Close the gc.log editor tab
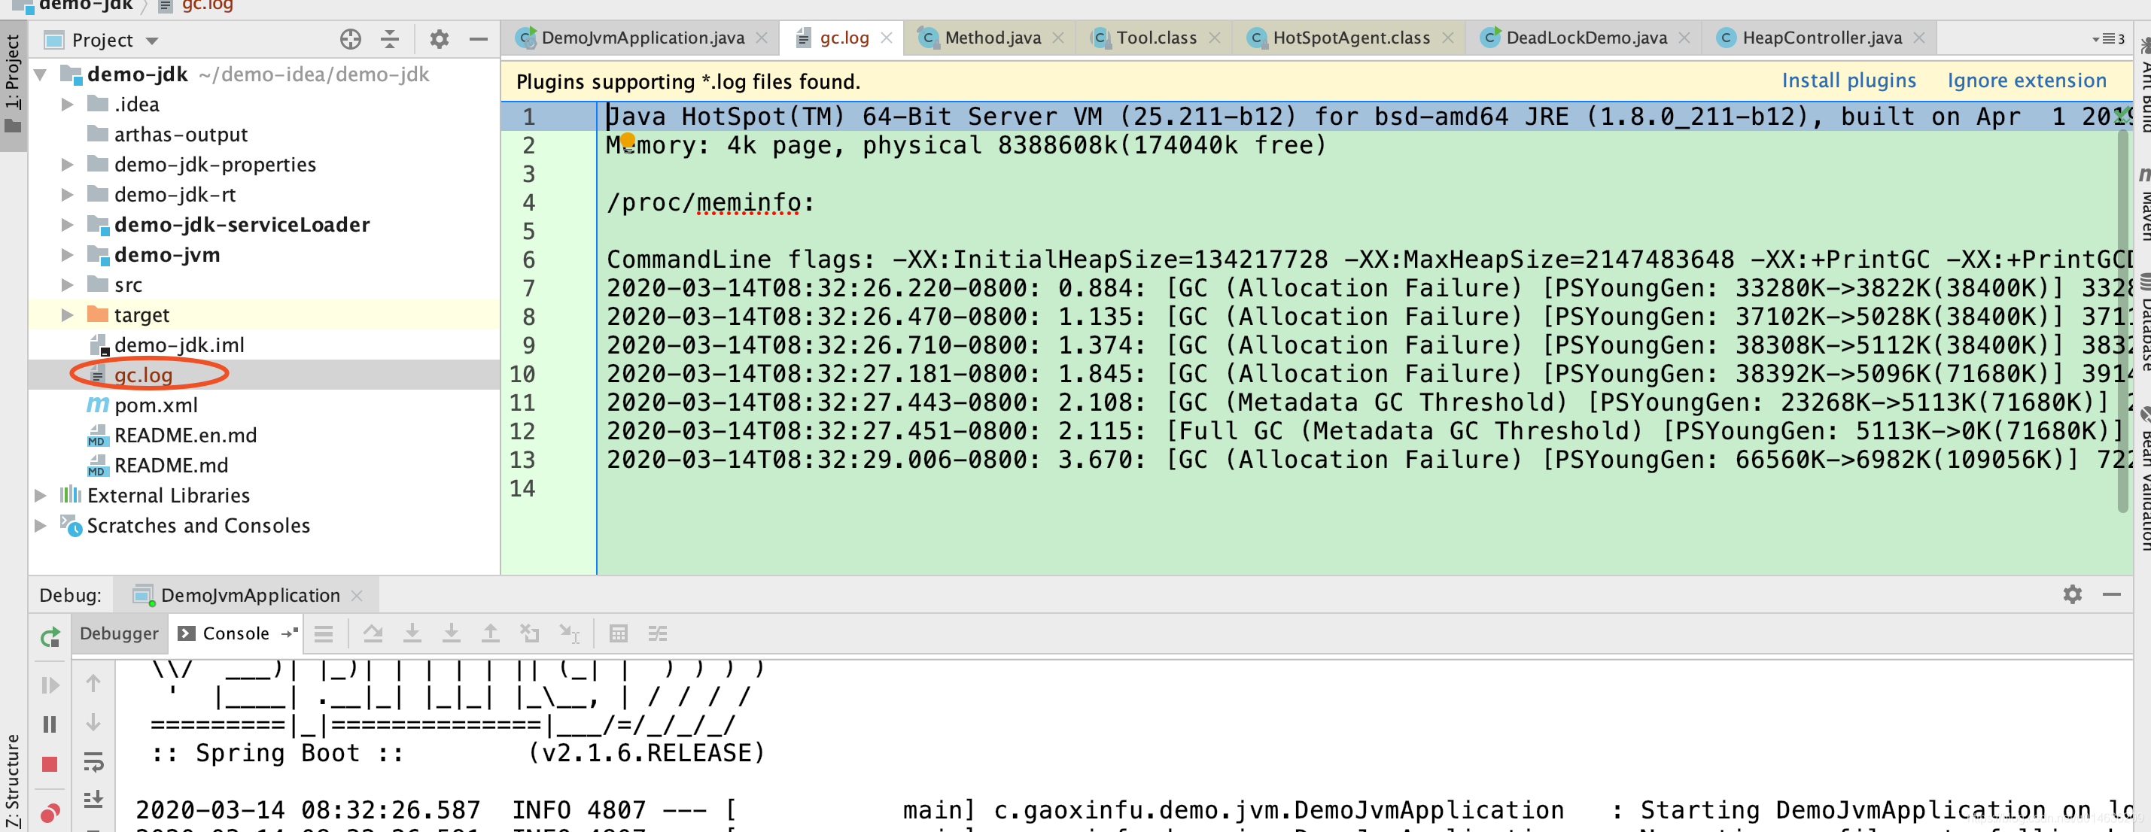 click(887, 38)
